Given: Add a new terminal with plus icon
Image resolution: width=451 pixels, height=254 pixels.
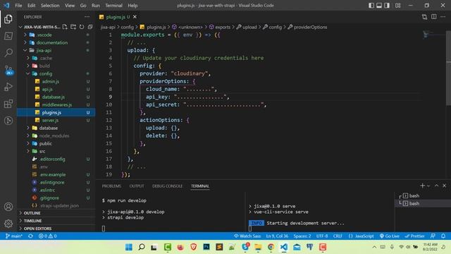Looking at the screenshot, I should [x=422, y=186].
